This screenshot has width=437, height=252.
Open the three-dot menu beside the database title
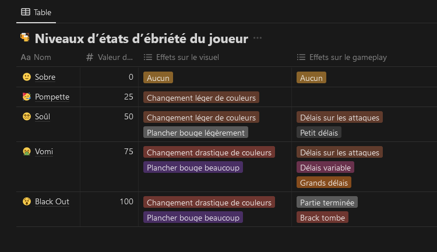pos(258,38)
